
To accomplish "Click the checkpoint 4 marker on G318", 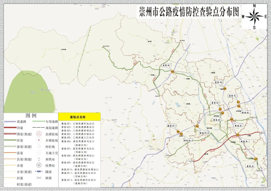I will coord(237,135).
